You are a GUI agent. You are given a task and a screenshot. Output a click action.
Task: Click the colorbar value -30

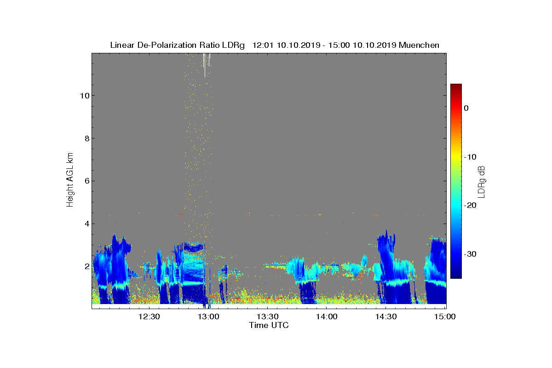pos(470,254)
